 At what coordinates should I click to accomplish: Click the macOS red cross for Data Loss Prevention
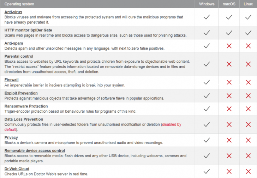click(229, 124)
